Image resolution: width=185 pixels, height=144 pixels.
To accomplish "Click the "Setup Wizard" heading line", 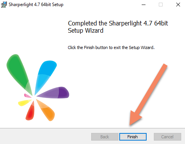I will tap(85, 30).
